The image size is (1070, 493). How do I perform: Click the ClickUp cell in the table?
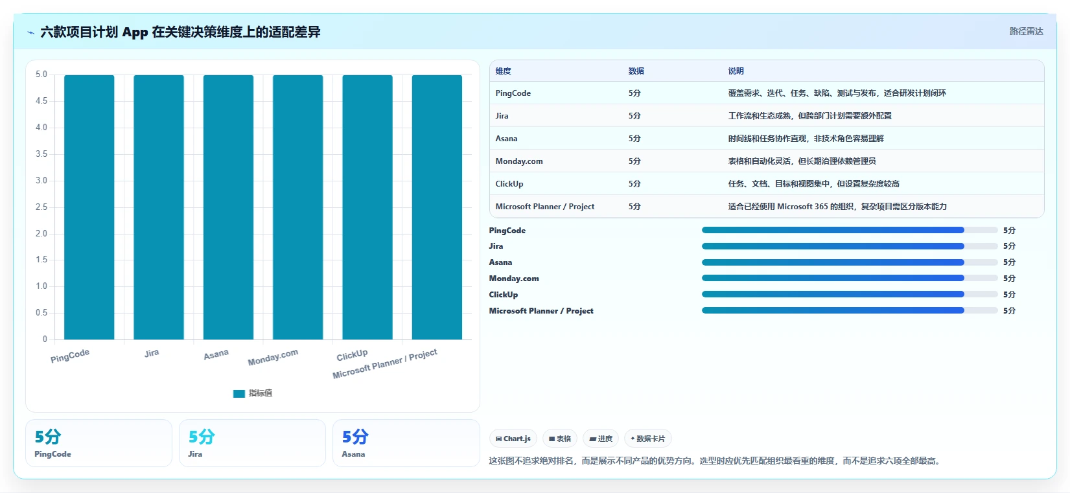click(x=509, y=184)
